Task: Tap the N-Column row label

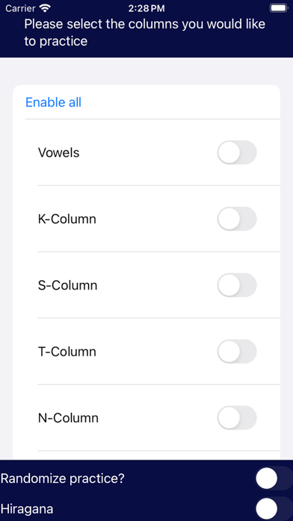Action: coord(68,418)
